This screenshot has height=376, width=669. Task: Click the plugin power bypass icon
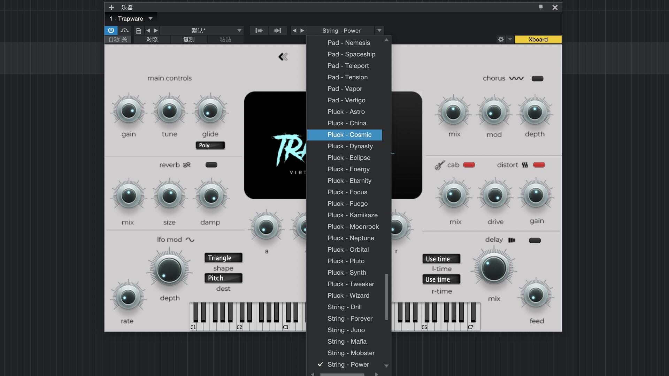(111, 30)
